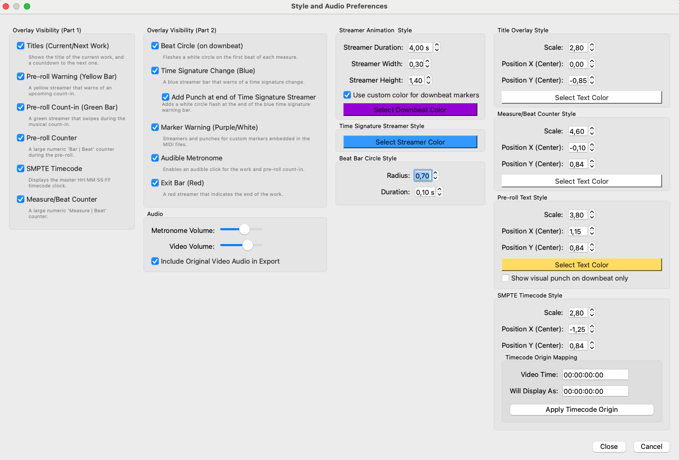The image size is (679, 460).
Task: Decrease the Streamer Width value
Action: coord(427,66)
